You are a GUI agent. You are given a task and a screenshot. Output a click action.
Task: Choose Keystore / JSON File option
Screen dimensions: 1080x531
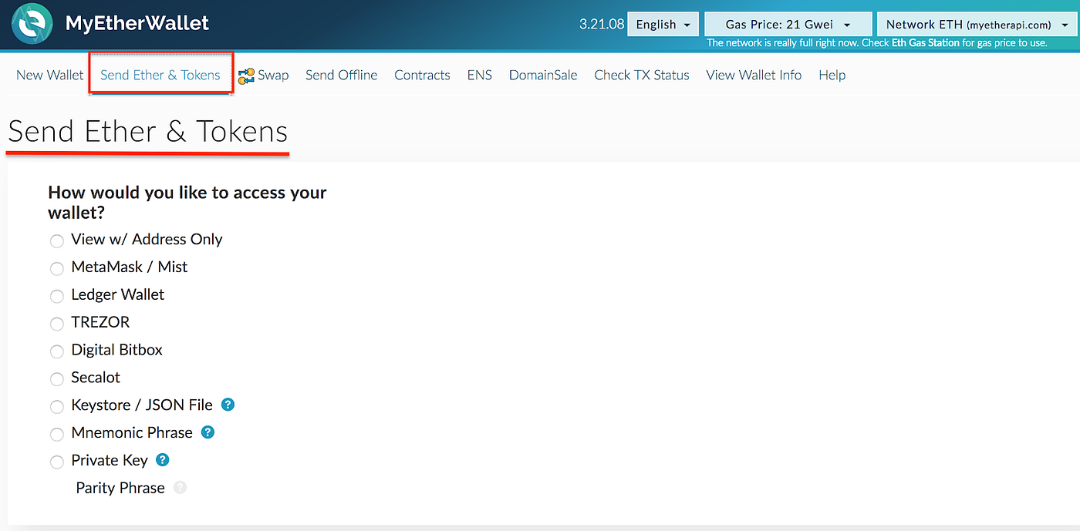click(56, 407)
